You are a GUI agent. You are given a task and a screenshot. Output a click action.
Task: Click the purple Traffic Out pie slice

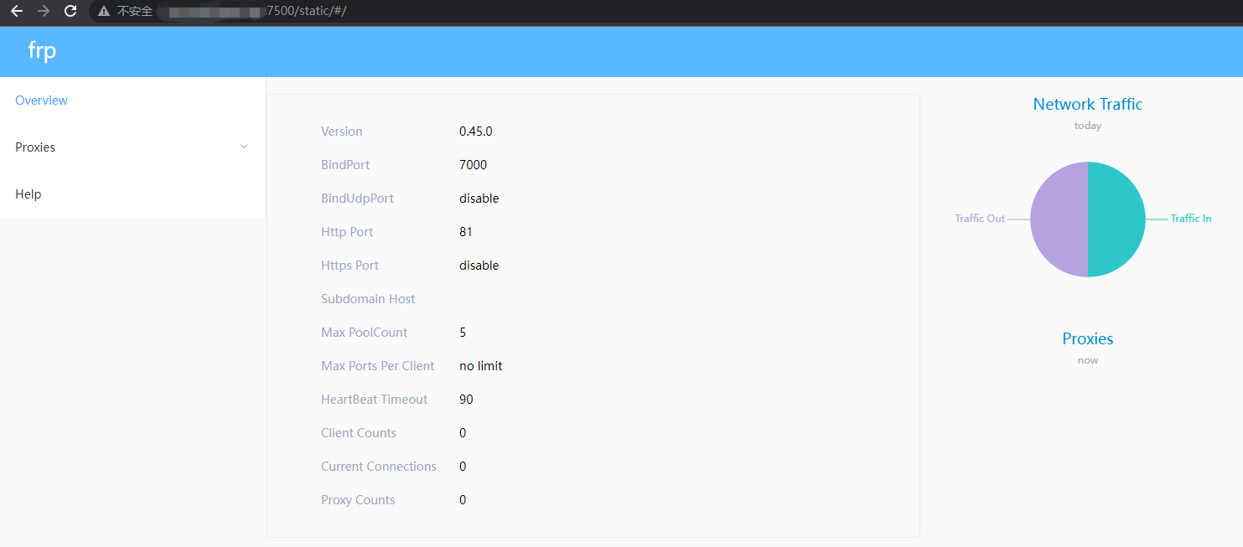[x=1059, y=219]
